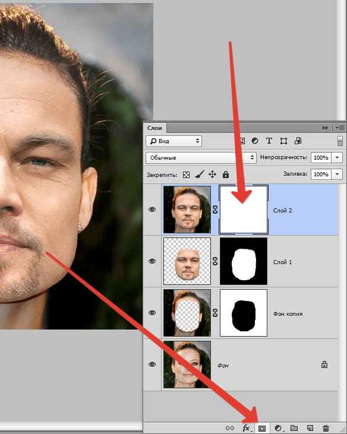Open the Заливка slider dropdown arrow
Viewport: 347px width, 434px height.
pyautogui.click(x=337, y=174)
